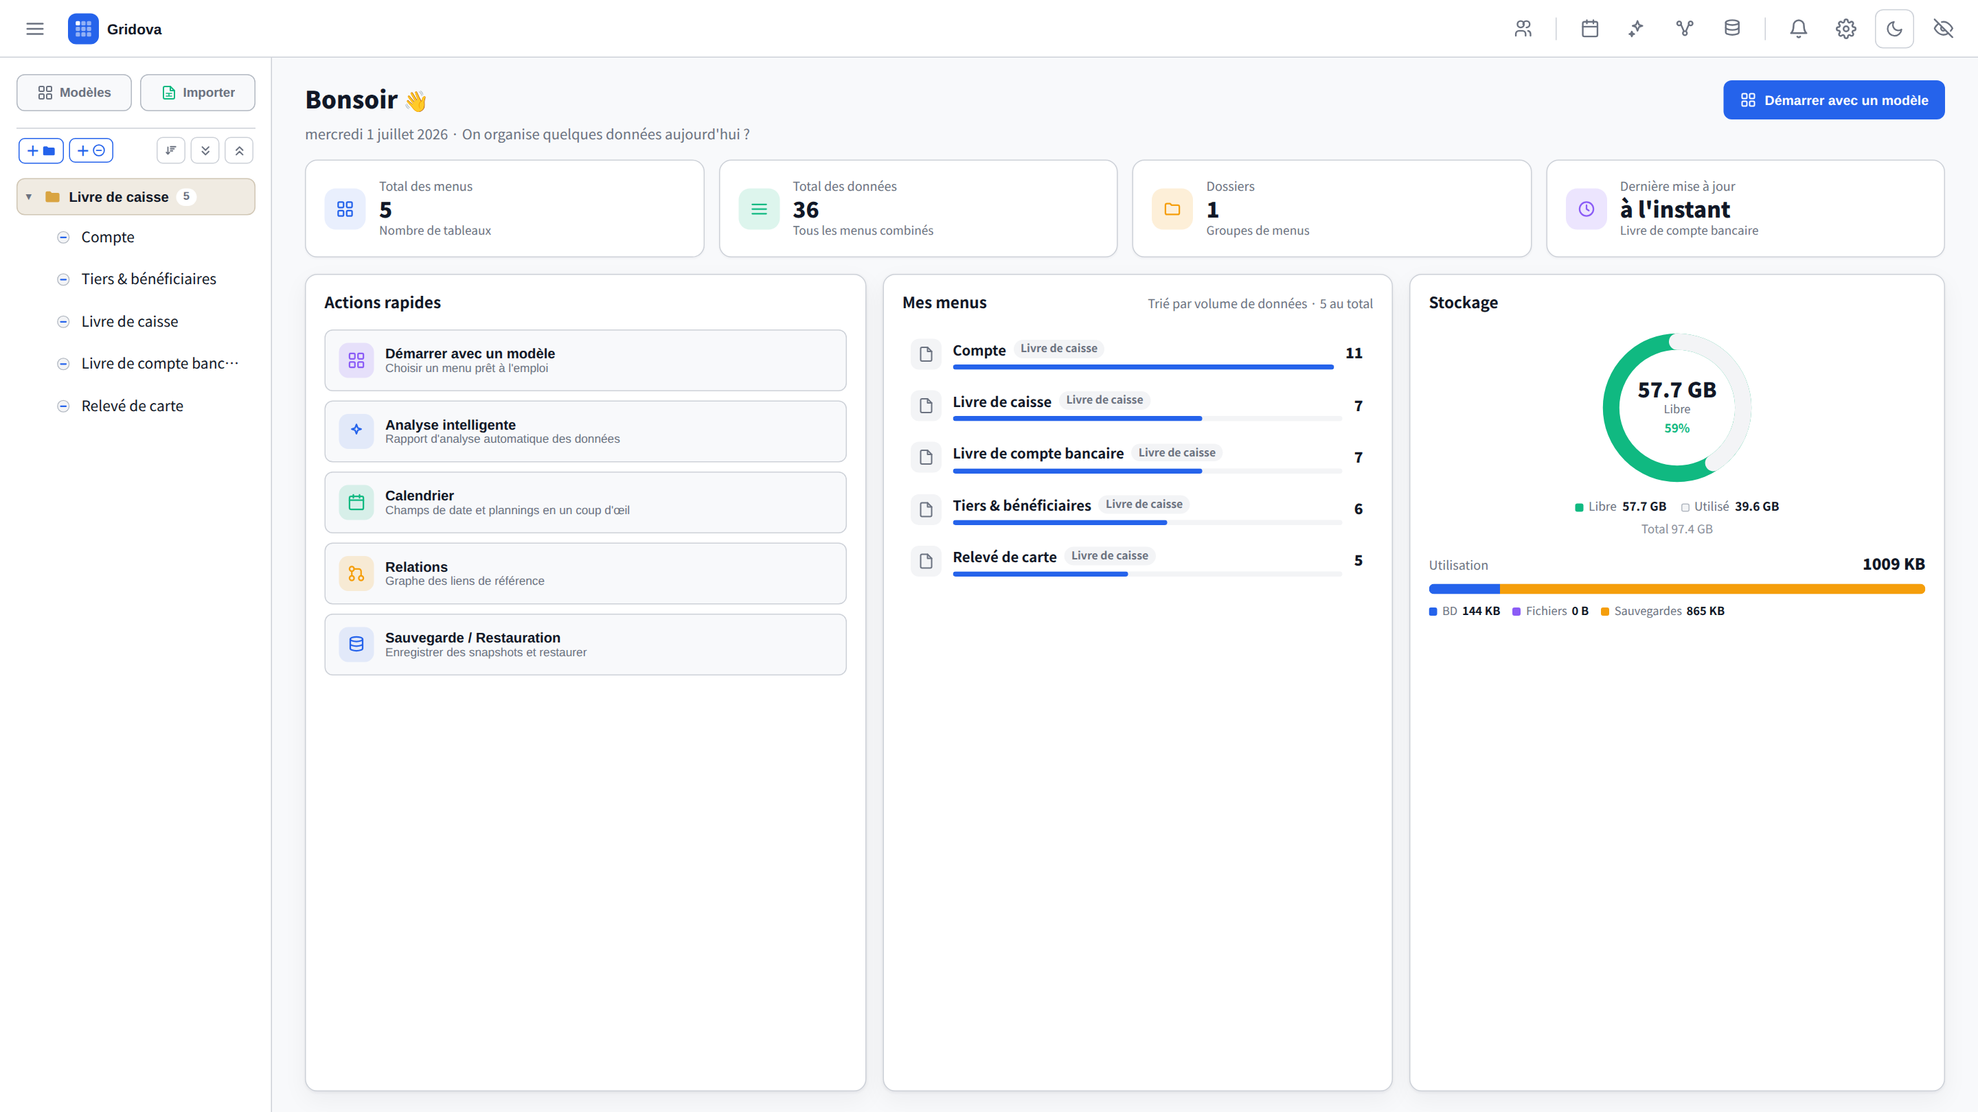Open Relevé de carte menu in sidebar
The image size is (1978, 1112).
pyautogui.click(x=132, y=405)
